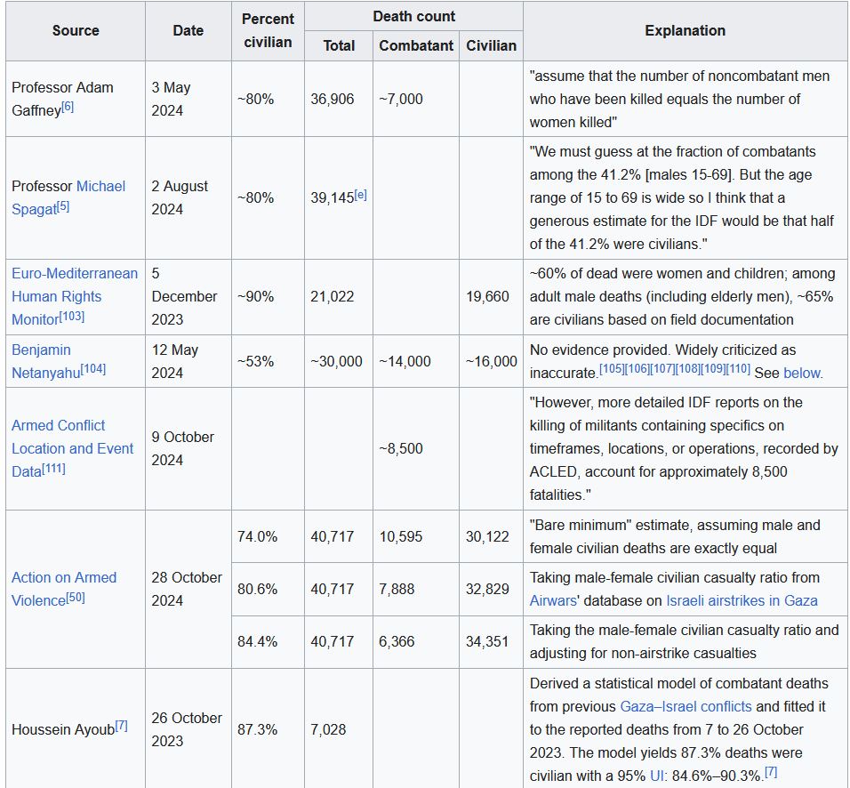Viewport: 850px width, 788px height.
Task: Select the 26 October 2023 date cell
Action: [188, 729]
